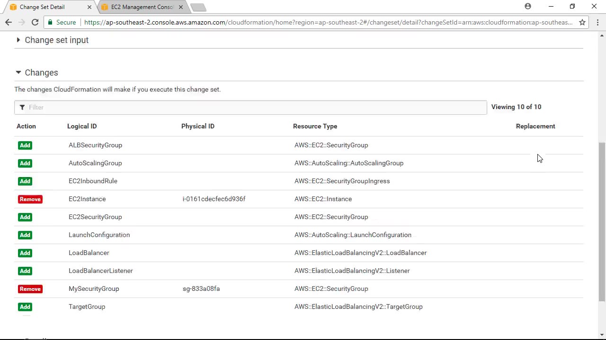The height and width of the screenshot is (340, 606).
Task: Click the AWS::EC2::SecurityGroupIngress resource type
Action: point(342,181)
